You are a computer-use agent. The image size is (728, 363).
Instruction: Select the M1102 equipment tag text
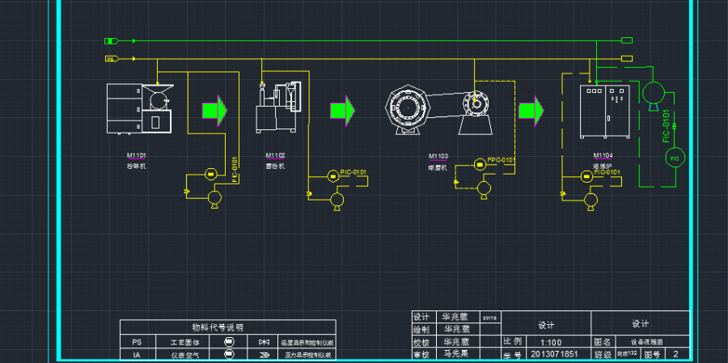[275, 155]
